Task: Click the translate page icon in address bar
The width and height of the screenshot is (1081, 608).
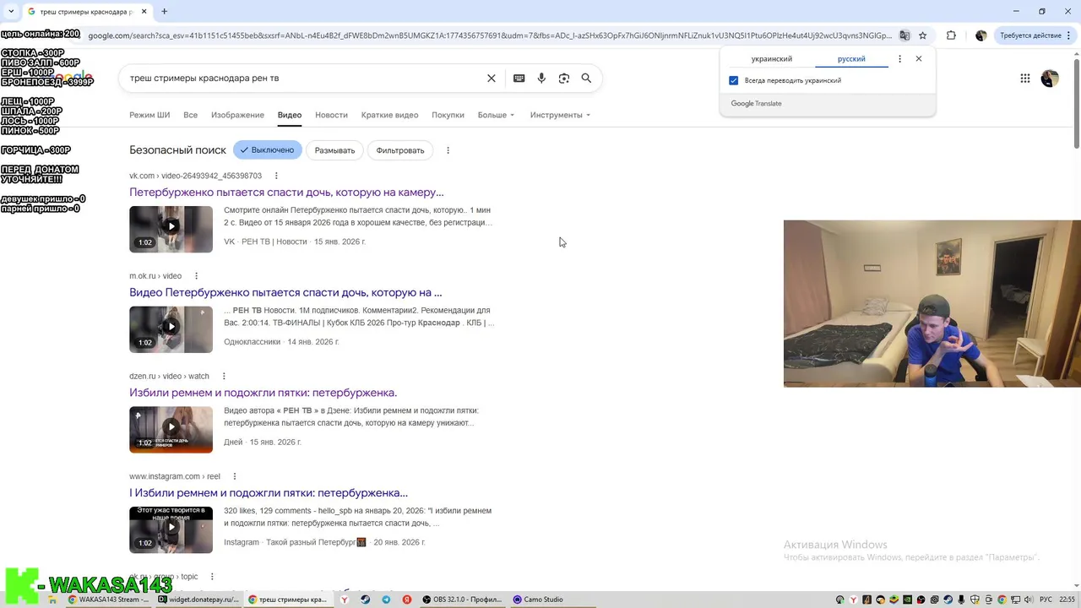Action: click(904, 35)
